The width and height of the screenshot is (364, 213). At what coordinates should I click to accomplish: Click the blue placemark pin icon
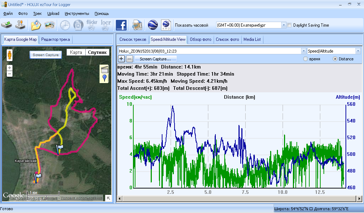[105, 78]
